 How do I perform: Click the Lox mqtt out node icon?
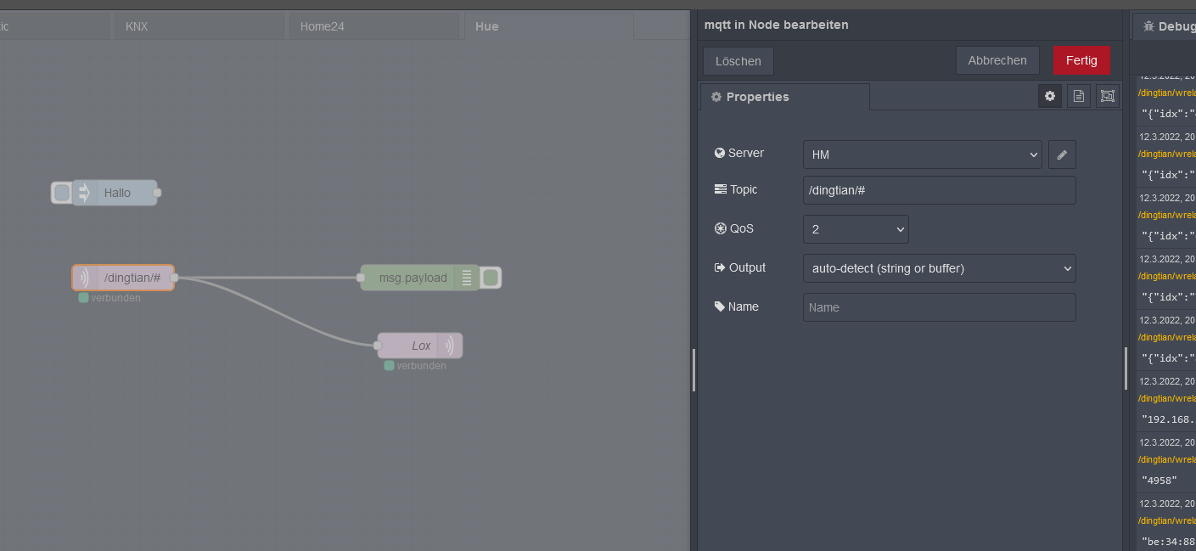tap(450, 346)
